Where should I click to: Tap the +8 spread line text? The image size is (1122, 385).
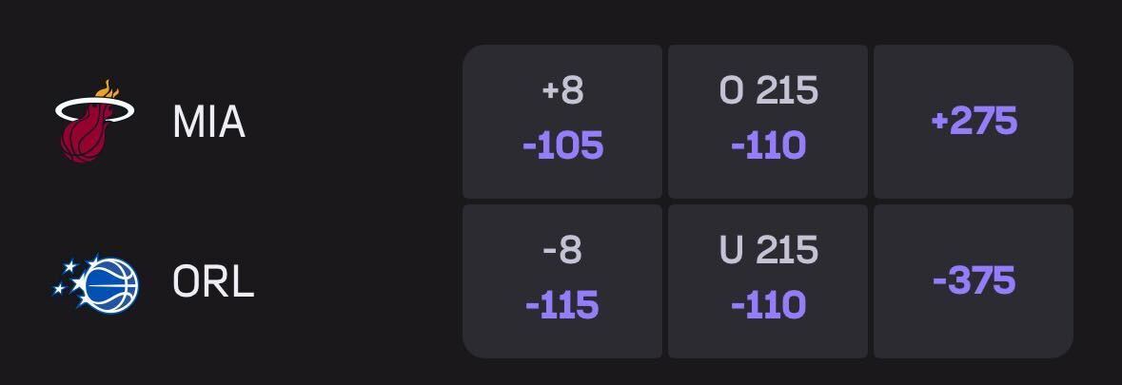[x=562, y=91]
